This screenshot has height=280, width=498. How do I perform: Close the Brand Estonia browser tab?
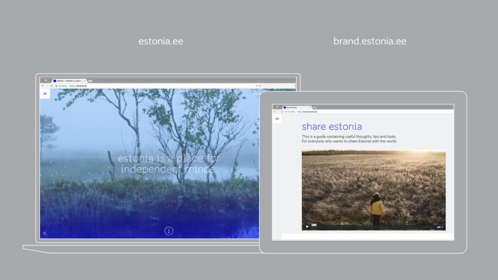(310, 107)
